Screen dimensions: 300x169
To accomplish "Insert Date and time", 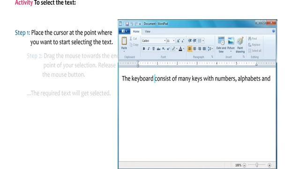I will click(x=221, y=45).
